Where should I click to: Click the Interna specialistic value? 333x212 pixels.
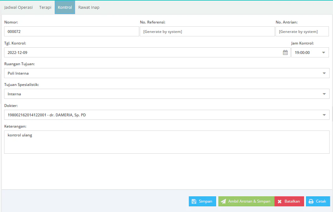tap(14, 94)
